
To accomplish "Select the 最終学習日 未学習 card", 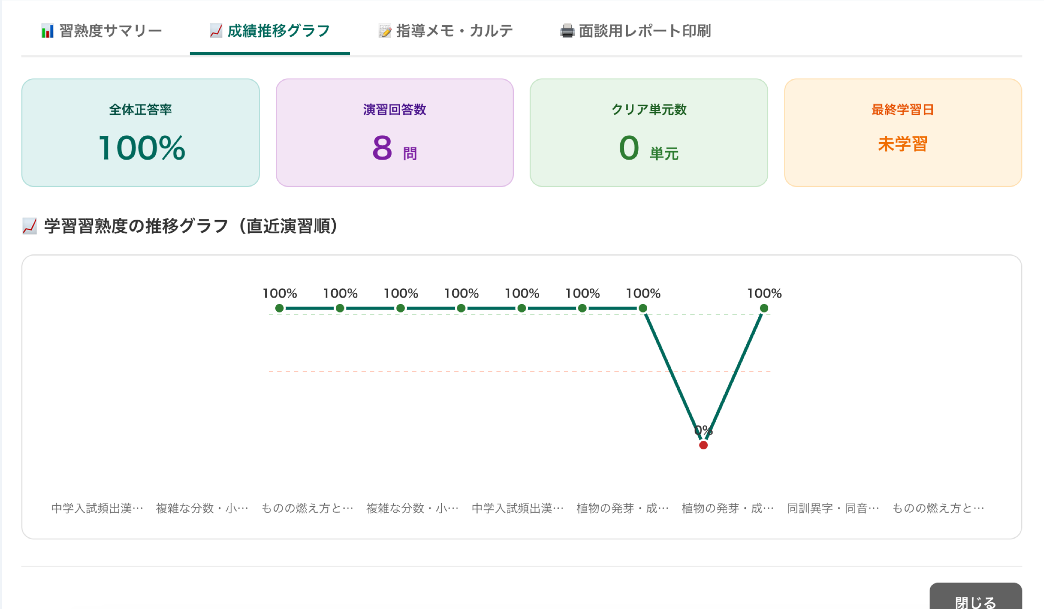I will click(x=903, y=133).
